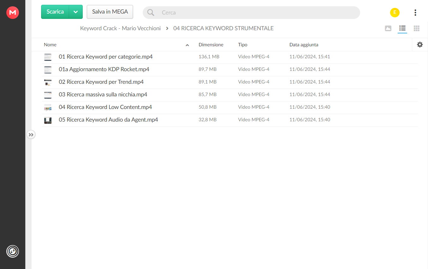Select 02 Ricerca Keyword per Trend.mp4 thumbnail

point(48,82)
